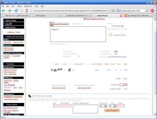The width and height of the screenshot is (157, 119).
Task: Click the Add Customer link
Action: point(10,72)
